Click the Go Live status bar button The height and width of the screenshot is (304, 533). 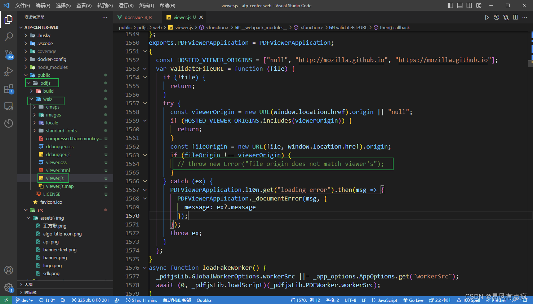coord(413,300)
